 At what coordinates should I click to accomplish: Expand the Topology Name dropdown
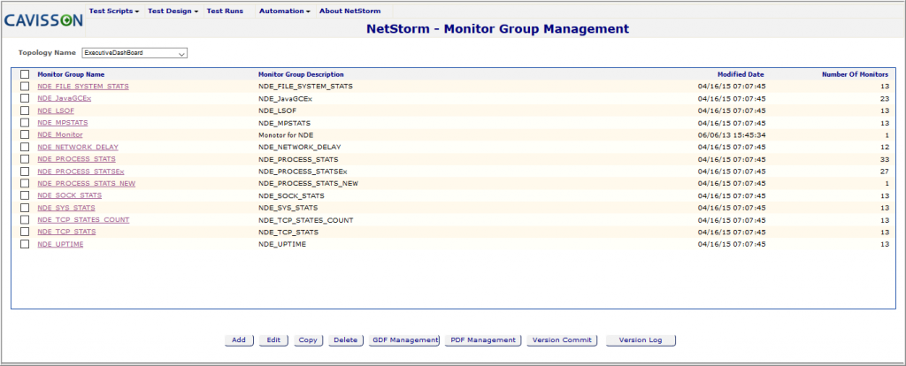134,53
